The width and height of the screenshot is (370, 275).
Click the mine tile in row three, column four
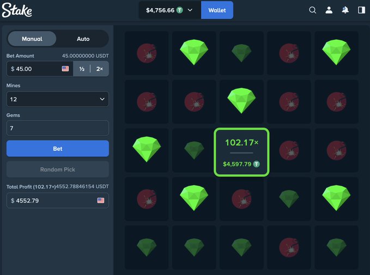coord(289,150)
